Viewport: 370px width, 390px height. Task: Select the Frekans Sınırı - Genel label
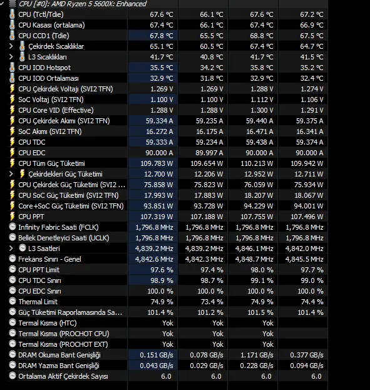pos(49,259)
